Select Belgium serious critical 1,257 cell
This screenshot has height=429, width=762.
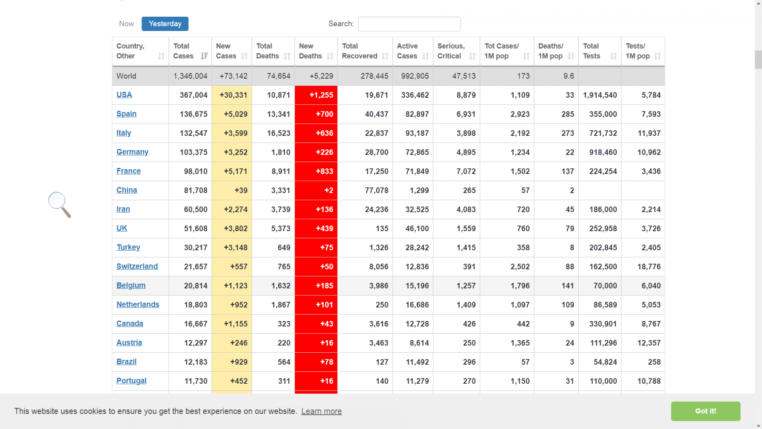(x=457, y=286)
